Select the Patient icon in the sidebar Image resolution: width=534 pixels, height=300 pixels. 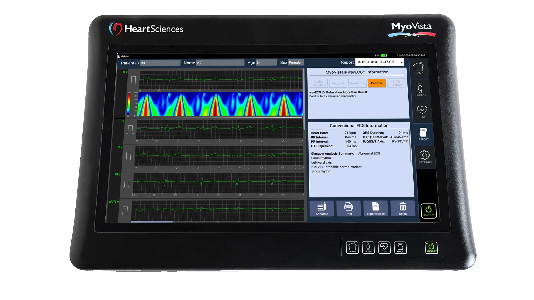click(x=421, y=89)
